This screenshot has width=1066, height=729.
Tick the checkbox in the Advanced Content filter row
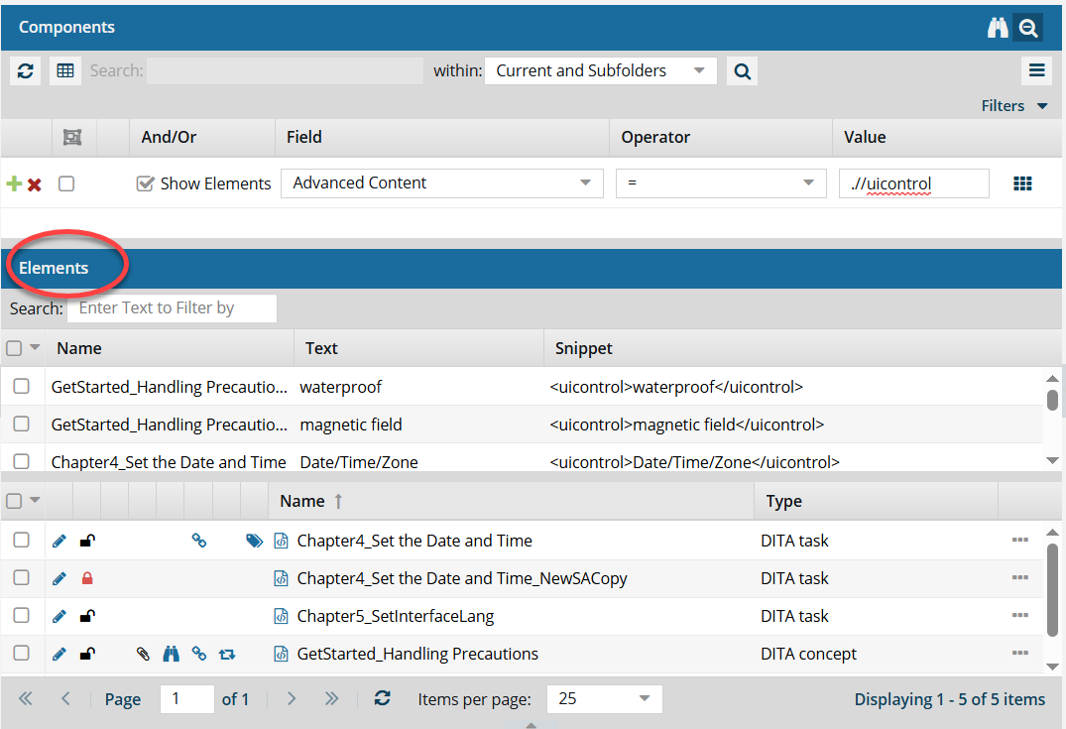click(x=66, y=183)
